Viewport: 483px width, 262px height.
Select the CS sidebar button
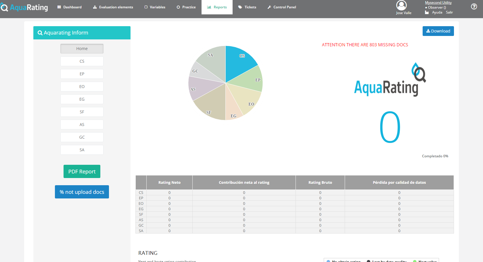point(82,61)
